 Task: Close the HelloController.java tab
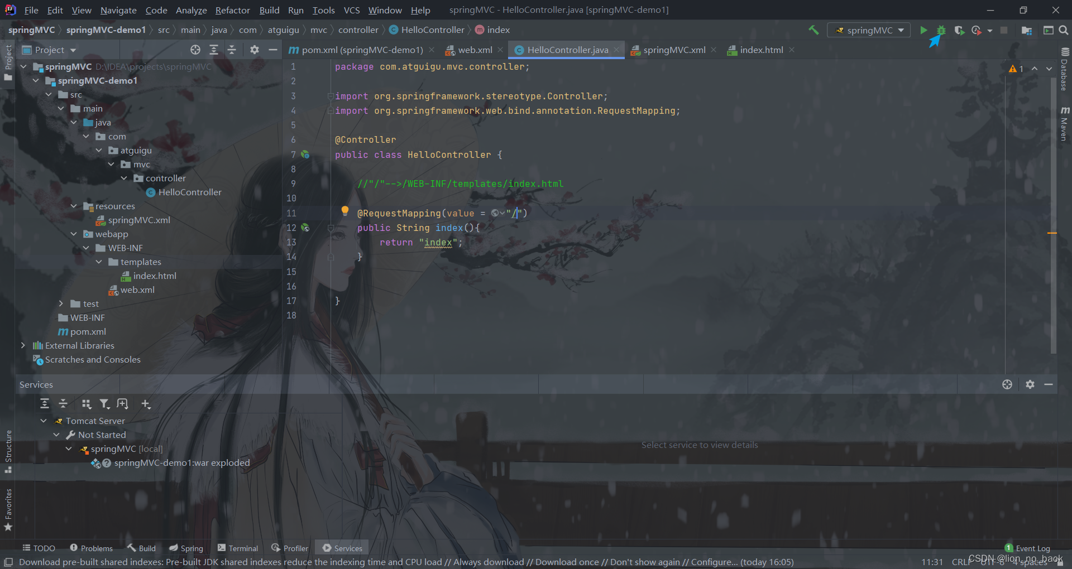616,50
